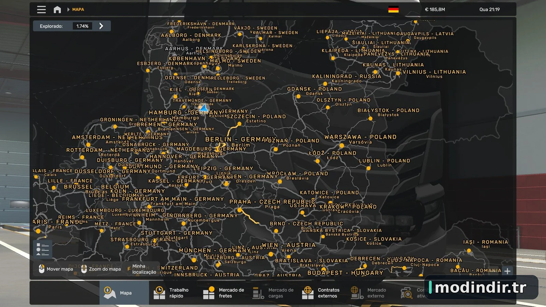Click the Gdańsk city marker
Viewport: 546px width, 307px height.
click(298, 97)
